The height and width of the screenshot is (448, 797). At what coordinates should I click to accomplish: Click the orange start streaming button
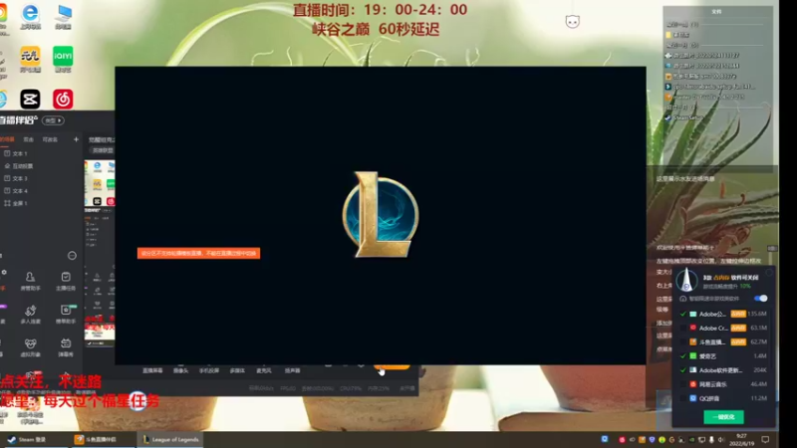click(392, 365)
